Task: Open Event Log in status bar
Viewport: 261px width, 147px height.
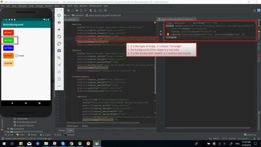Action: pyautogui.click(x=250, y=135)
